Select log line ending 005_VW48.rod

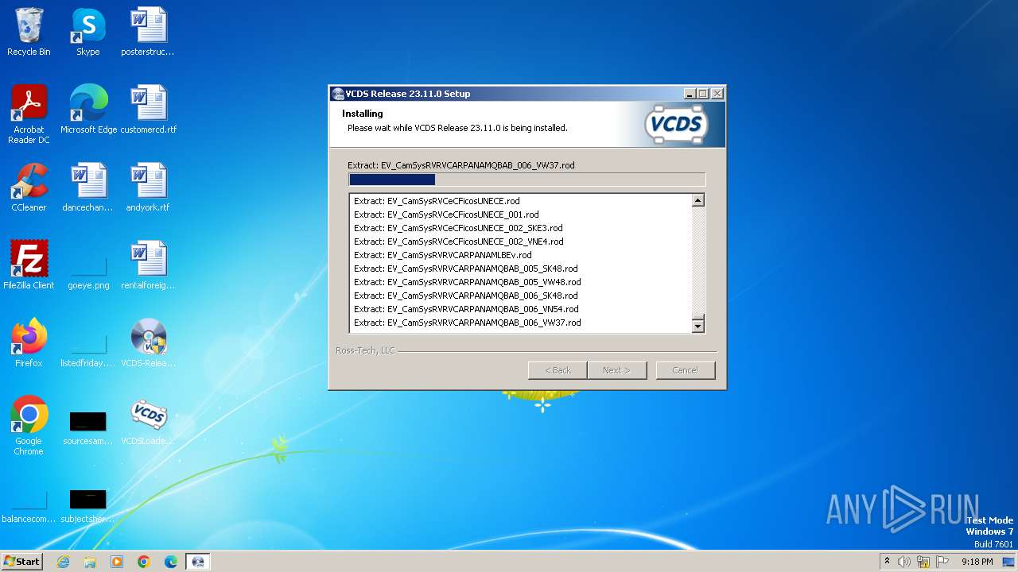click(x=468, y=282)
